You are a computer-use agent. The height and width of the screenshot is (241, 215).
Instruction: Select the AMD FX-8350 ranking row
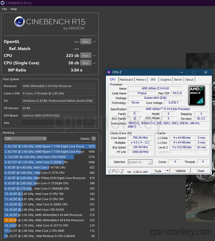(50, 178)
